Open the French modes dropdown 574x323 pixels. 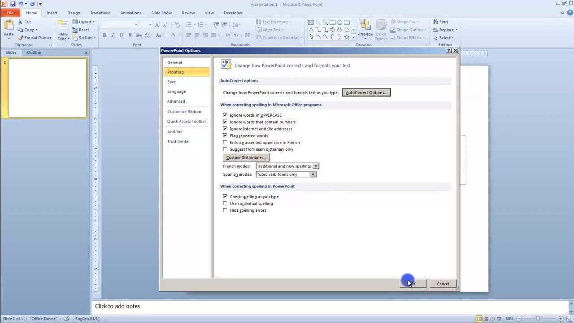[x=316, y=166]
